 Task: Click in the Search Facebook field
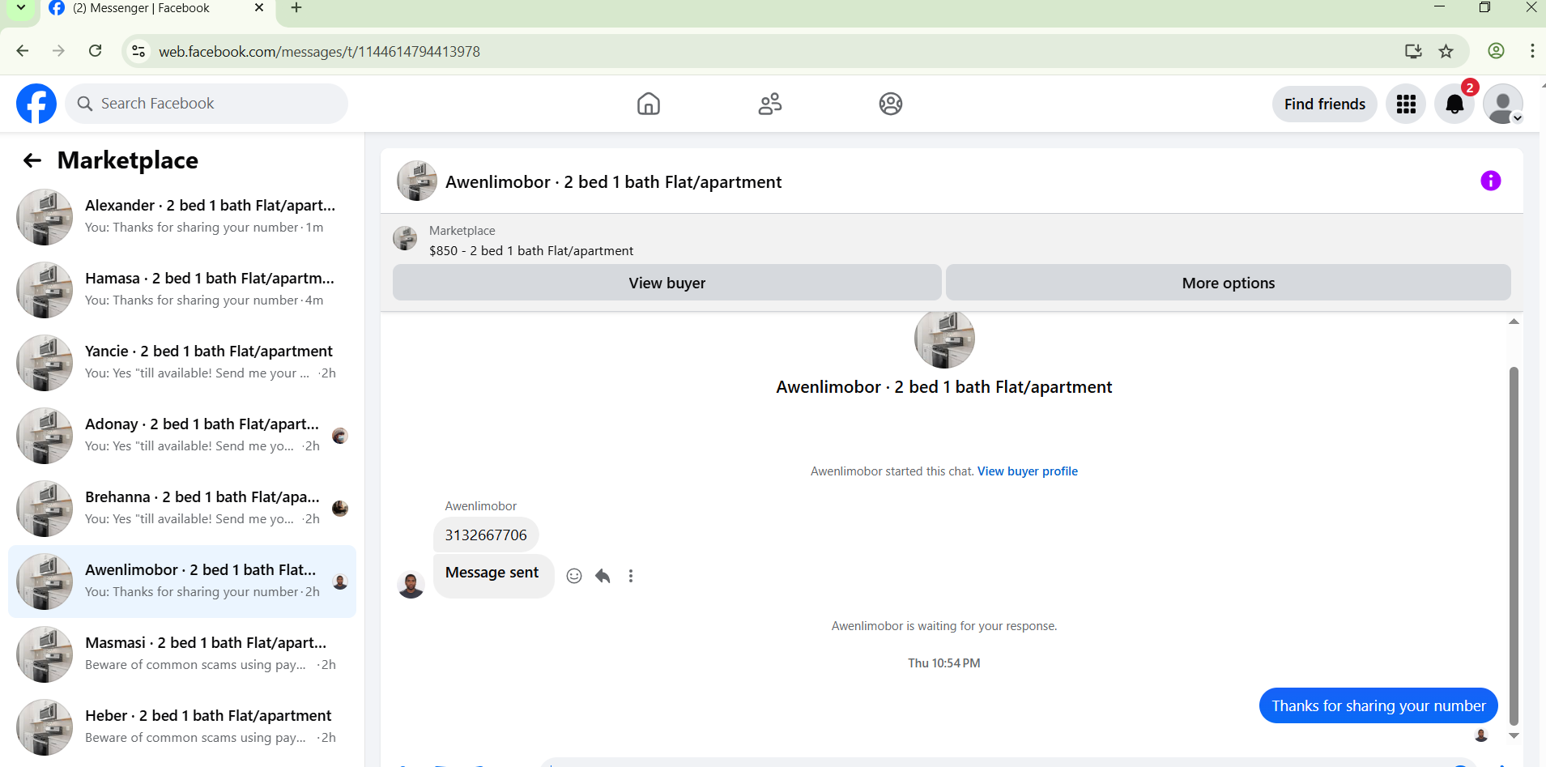pos(207,104)
